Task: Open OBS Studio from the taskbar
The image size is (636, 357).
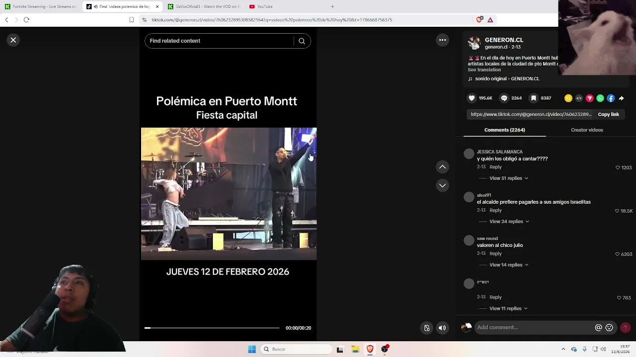Action: click(385, 349)
